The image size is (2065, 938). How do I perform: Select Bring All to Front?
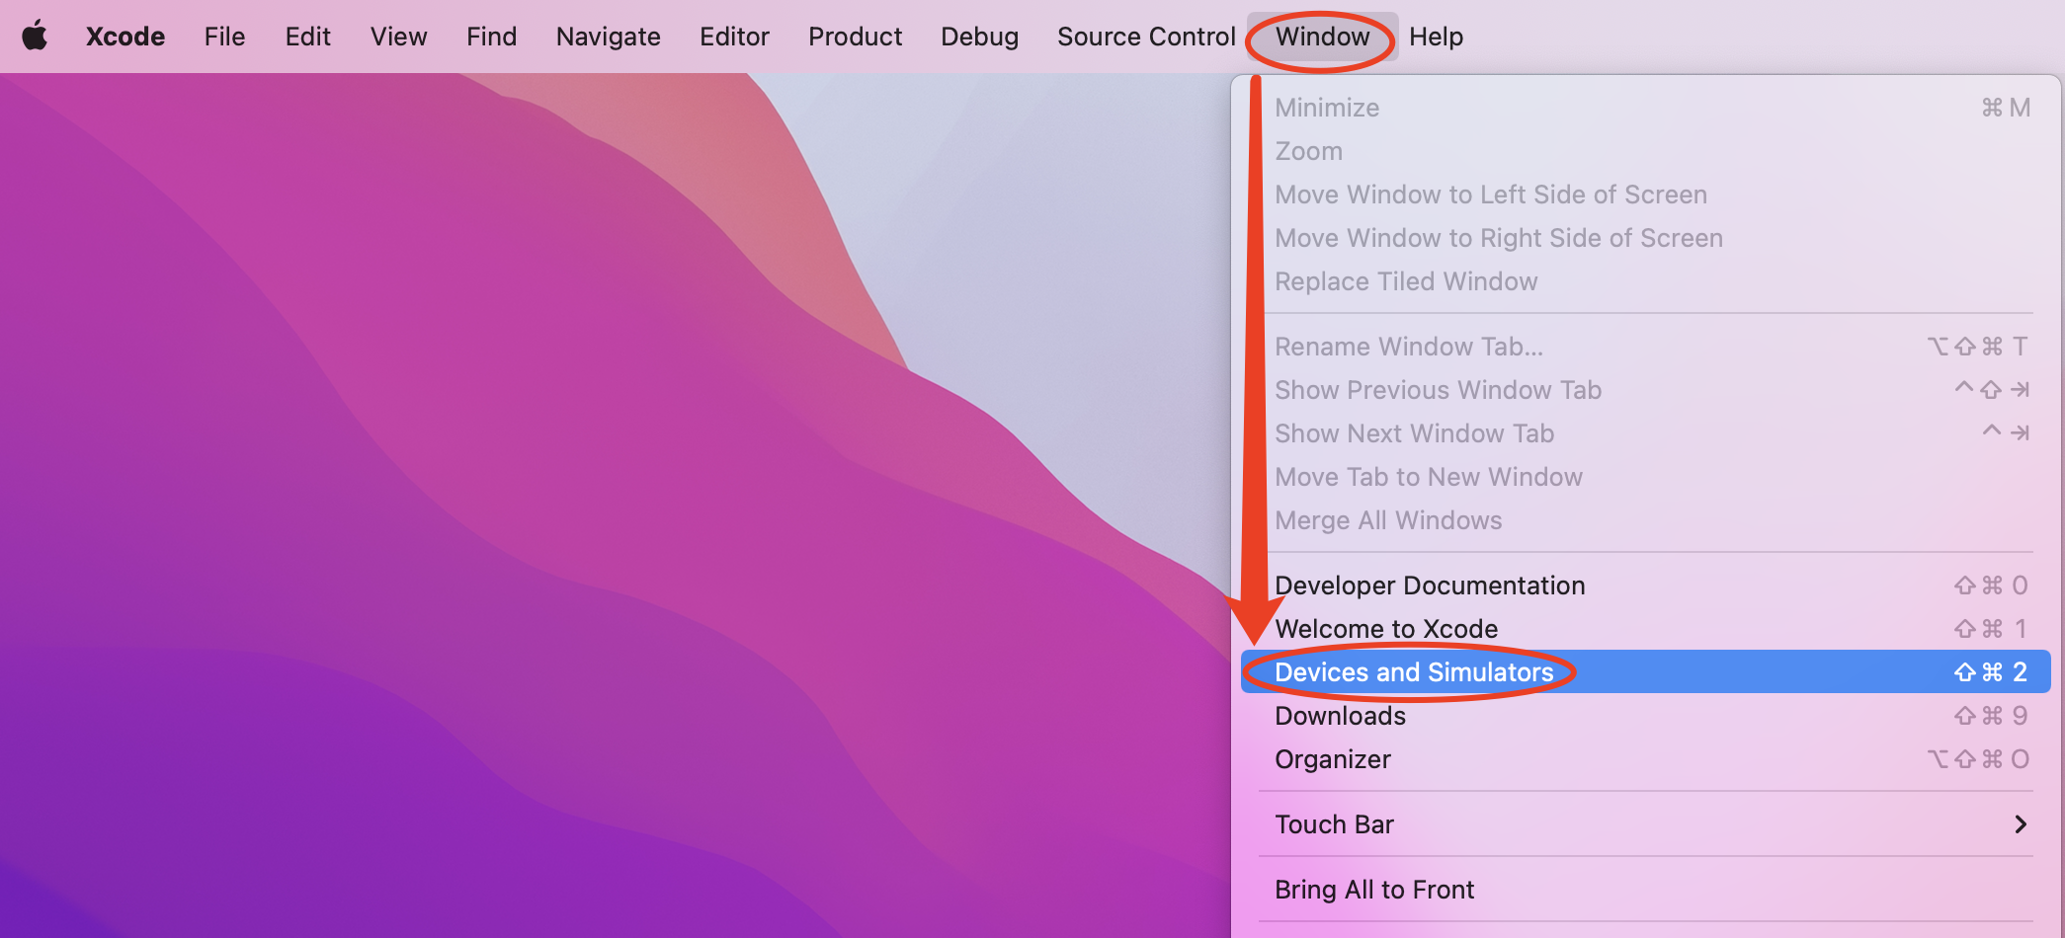tap(1646, 890)
